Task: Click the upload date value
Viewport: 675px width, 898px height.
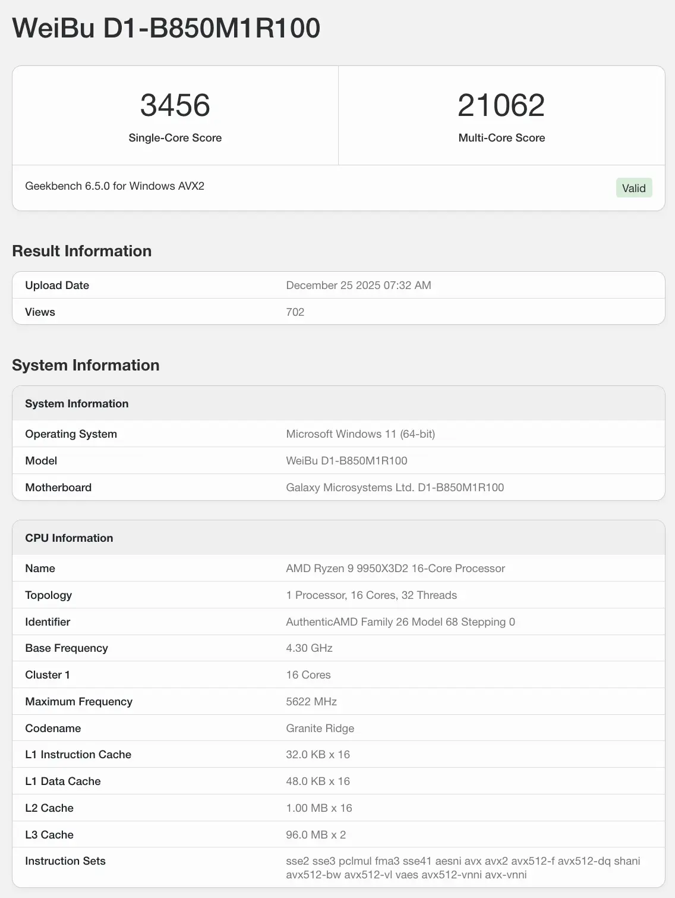Action: click(358, 285)
